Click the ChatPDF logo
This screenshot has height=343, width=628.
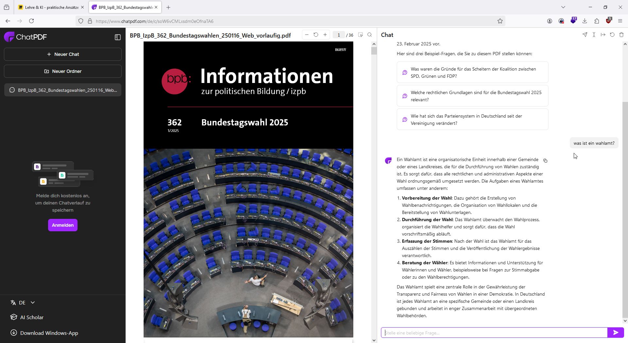(26, 37)
